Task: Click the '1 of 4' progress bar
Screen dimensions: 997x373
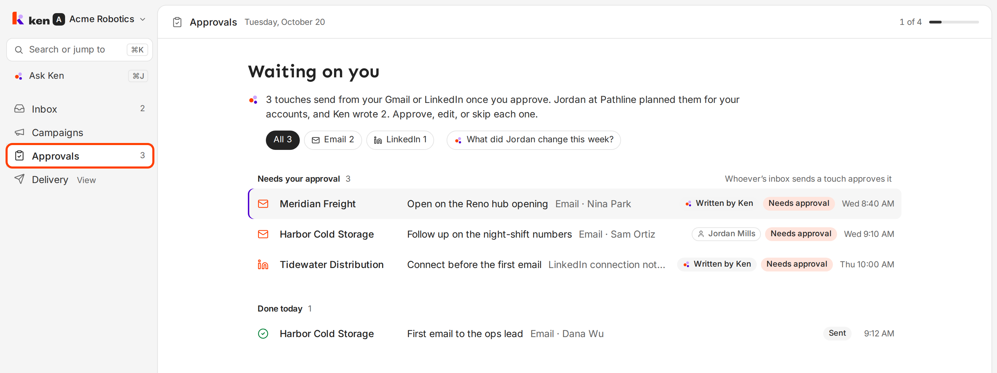Action: (954, 22)
